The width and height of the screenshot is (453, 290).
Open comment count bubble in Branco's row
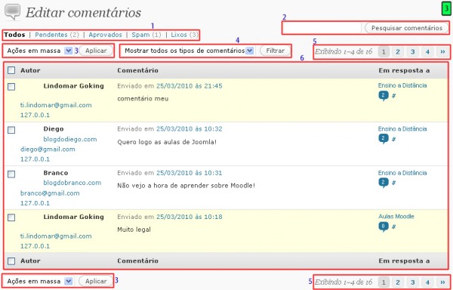pos(384,183)
